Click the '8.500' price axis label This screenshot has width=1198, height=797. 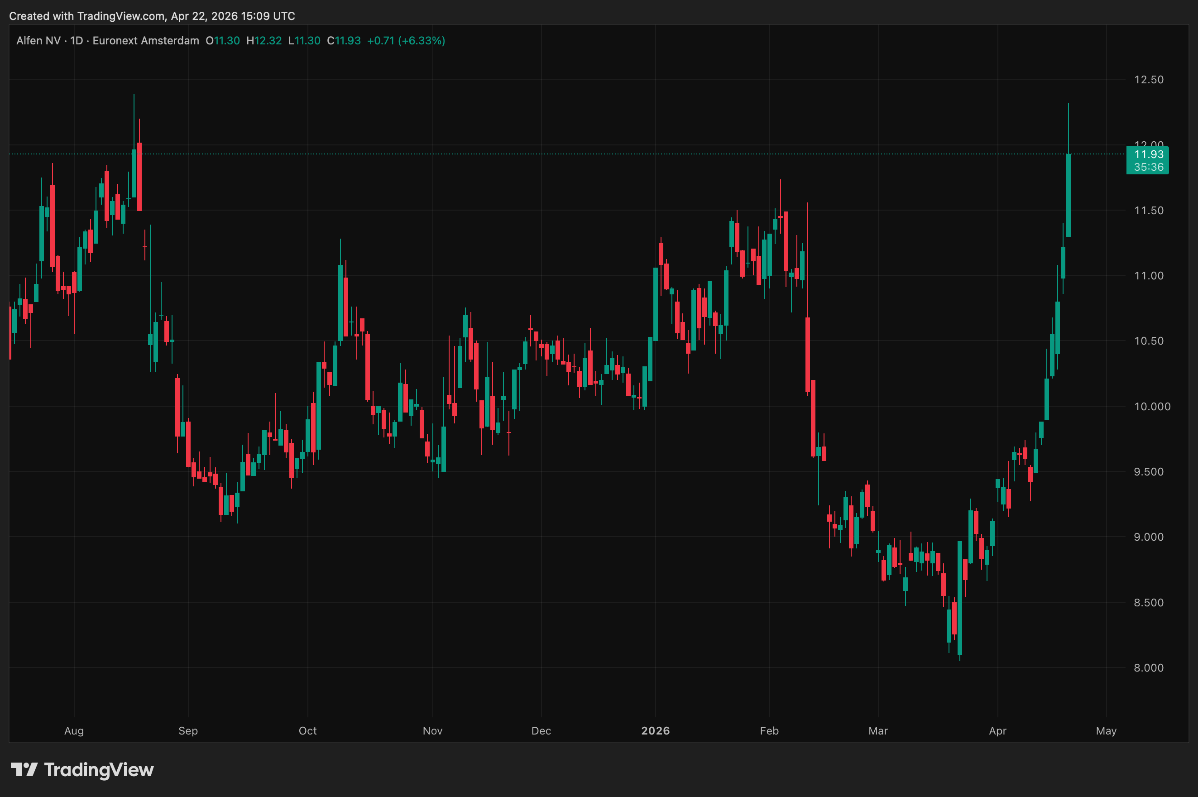pos(1149,603)
